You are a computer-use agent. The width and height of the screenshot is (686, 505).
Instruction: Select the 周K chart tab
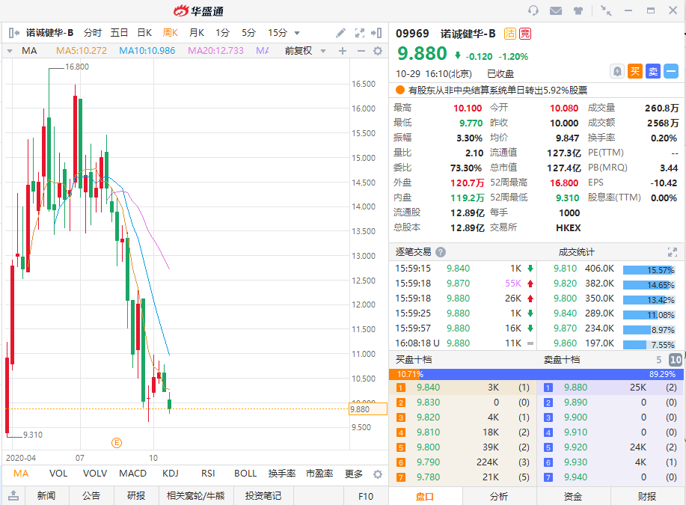tap(170, 33)
